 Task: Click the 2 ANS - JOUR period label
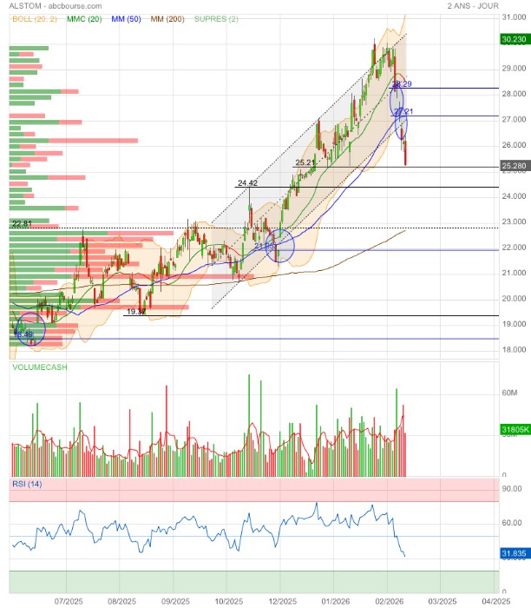click(473, 6)
